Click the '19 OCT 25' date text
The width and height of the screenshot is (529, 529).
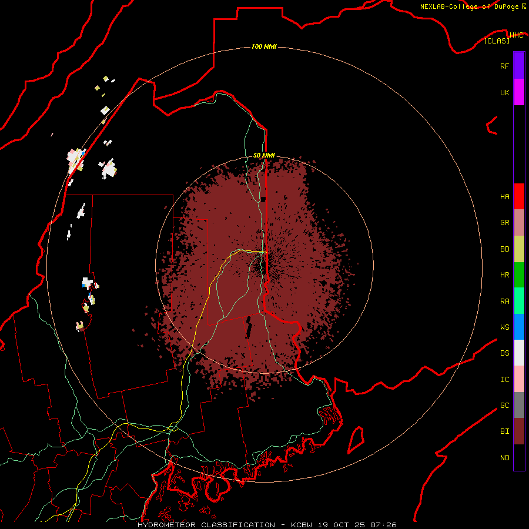(x=341, y=525)
